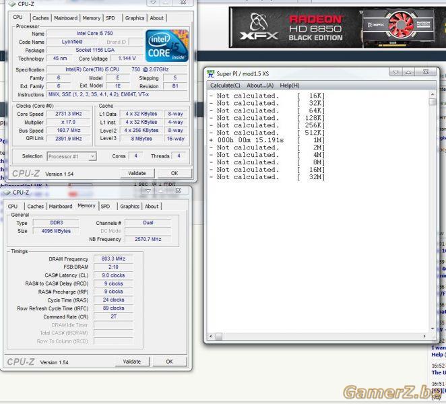Select Mainboard tab in lower CPU-Z window
The image size is (446, 404).
click(x=61, y=206)
